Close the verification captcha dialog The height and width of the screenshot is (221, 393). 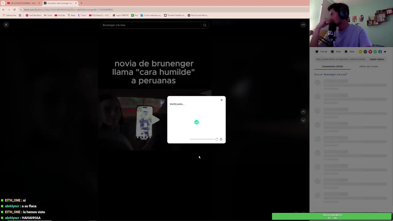[221, 100]
